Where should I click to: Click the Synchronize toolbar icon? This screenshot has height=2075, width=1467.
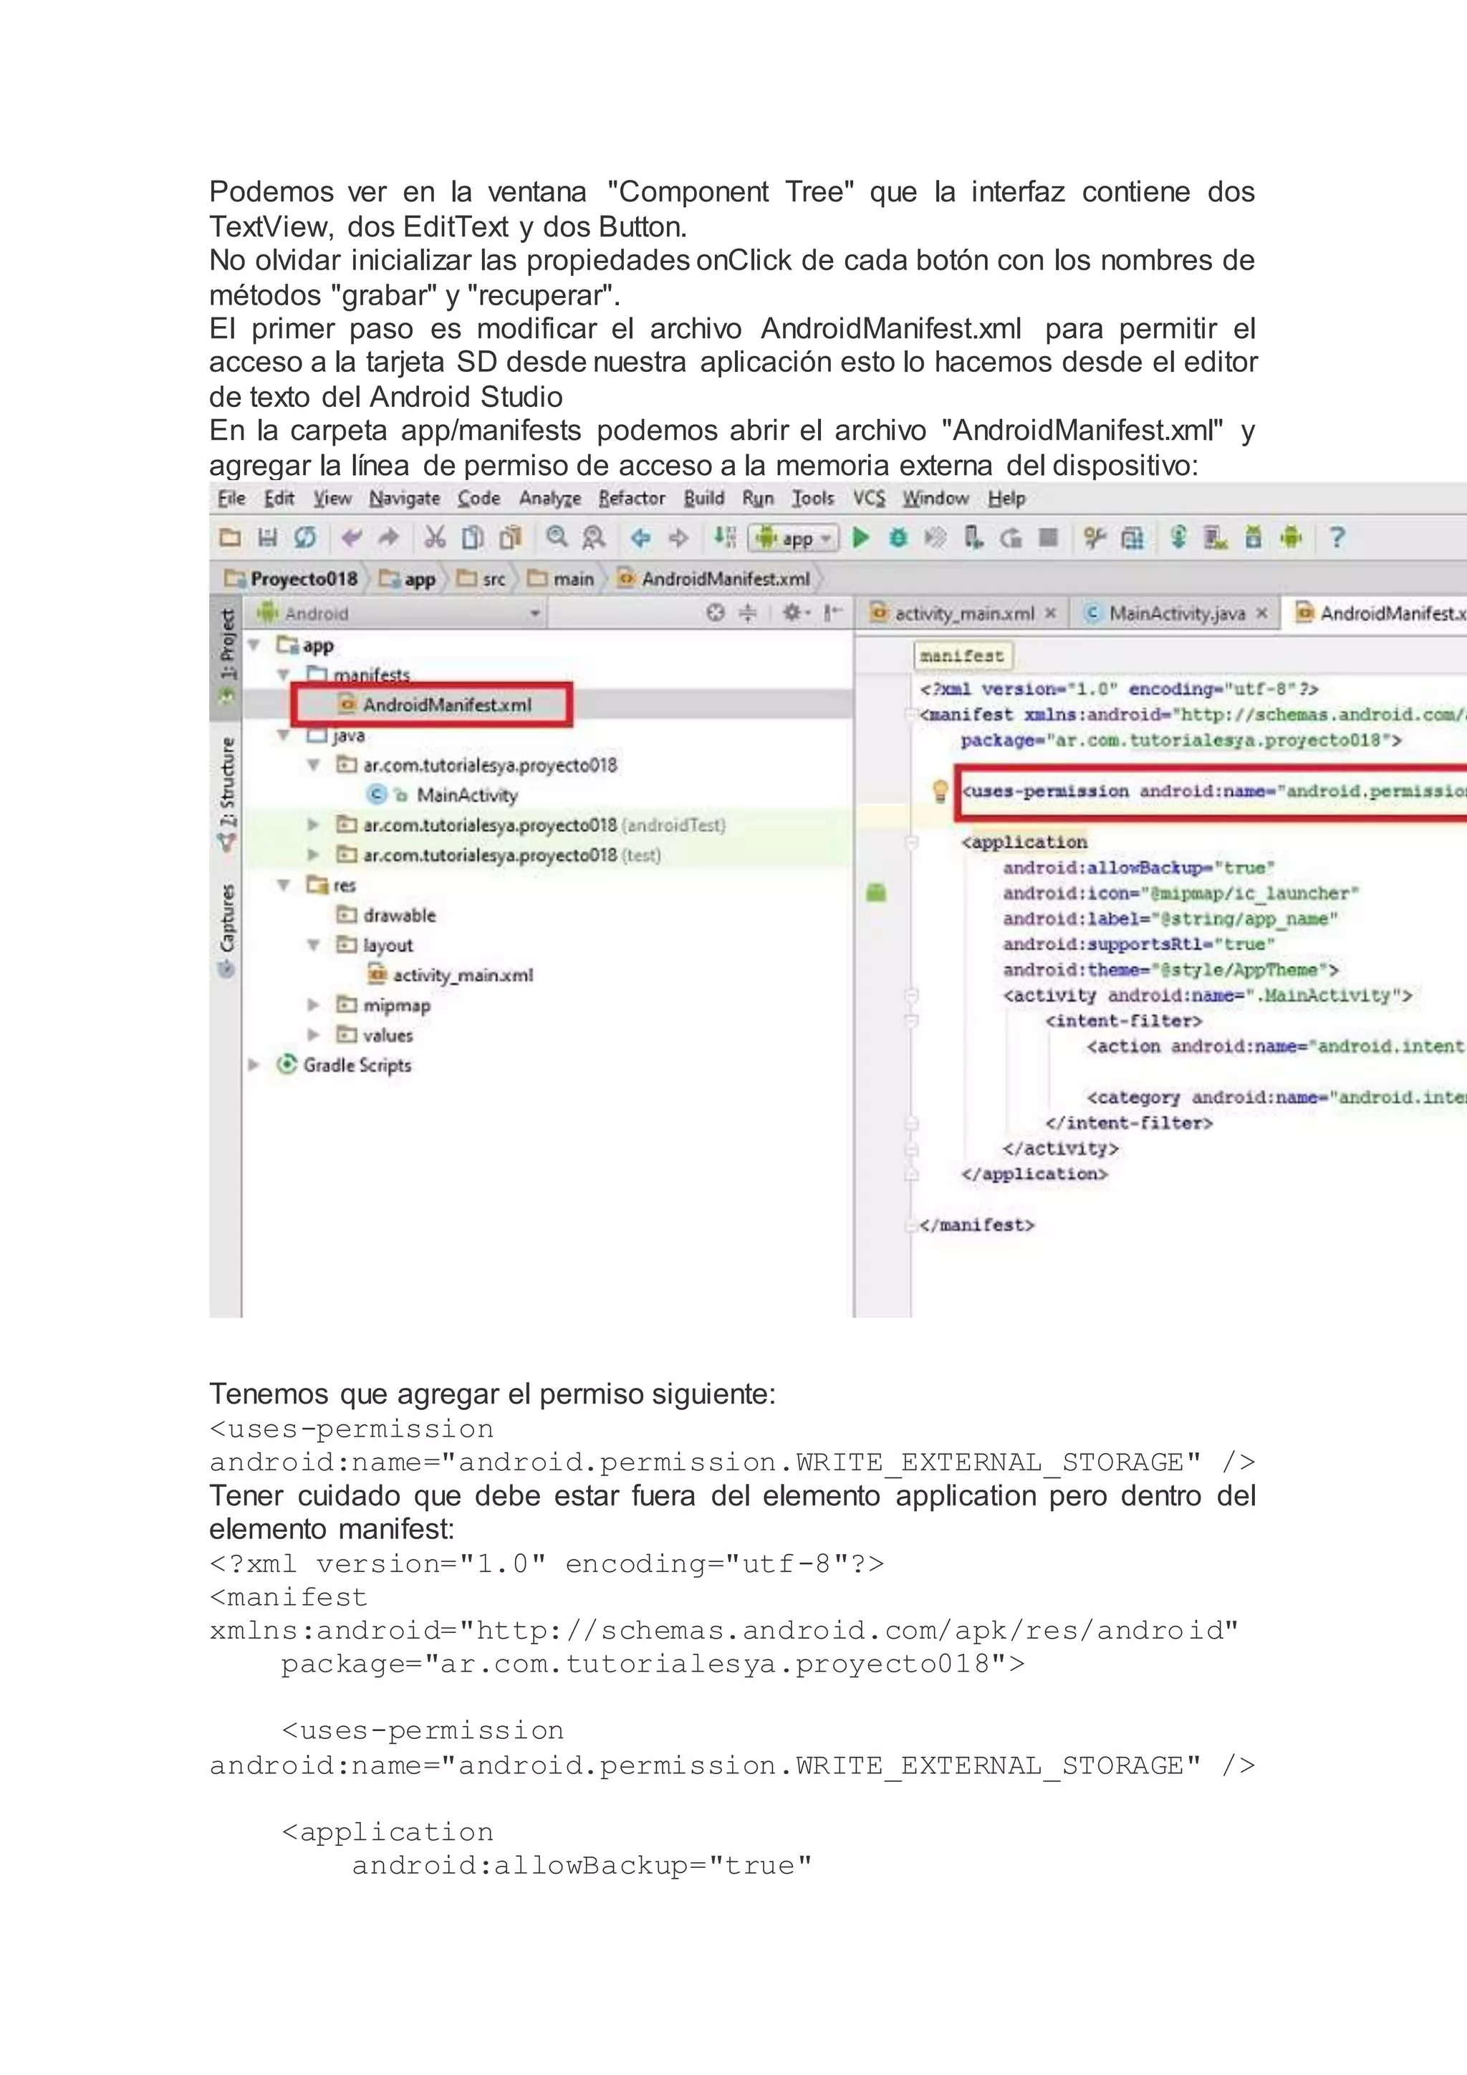point(305,539)
